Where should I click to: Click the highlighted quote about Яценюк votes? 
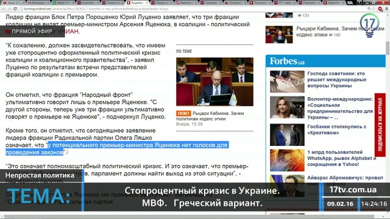click(117, 148)
